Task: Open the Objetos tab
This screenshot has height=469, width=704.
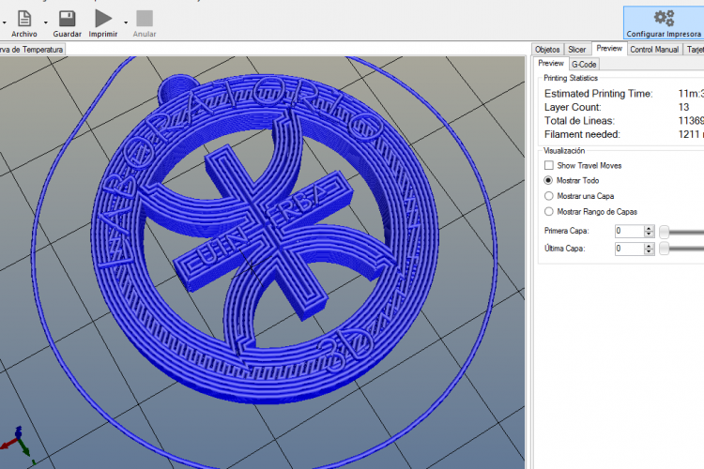Action: 547,49
